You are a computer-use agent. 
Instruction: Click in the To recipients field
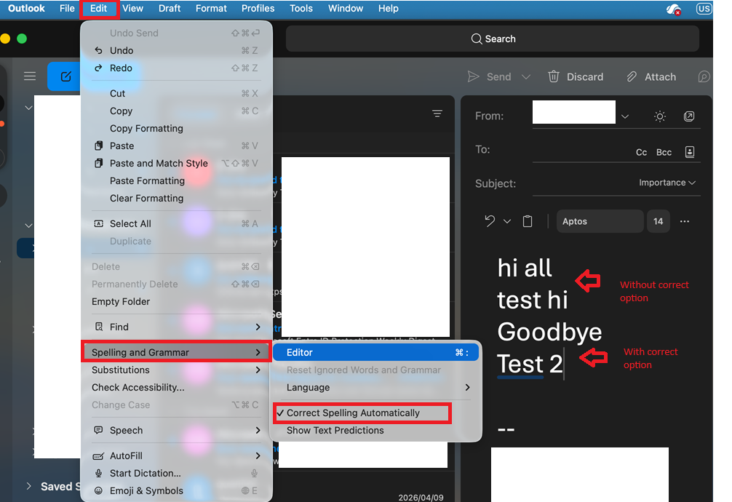(581, 151)
